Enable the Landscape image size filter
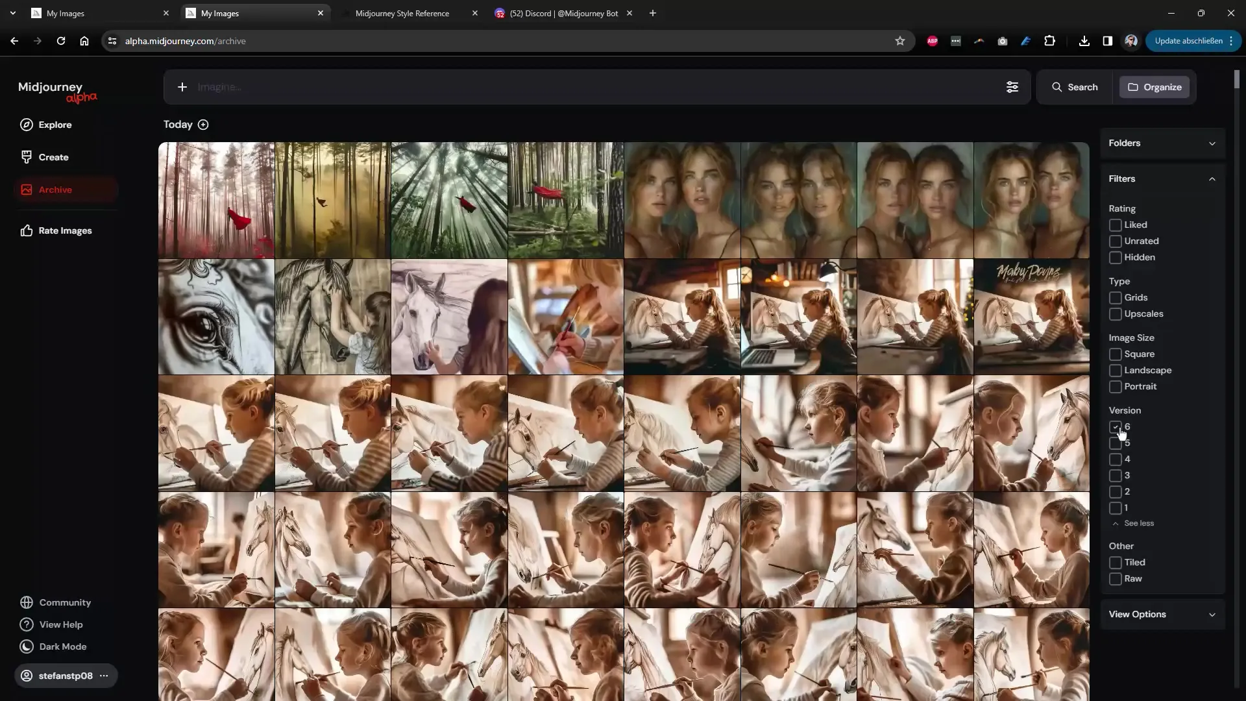This screenshot has width=1246, height=701. click(x=1115, y=370)
